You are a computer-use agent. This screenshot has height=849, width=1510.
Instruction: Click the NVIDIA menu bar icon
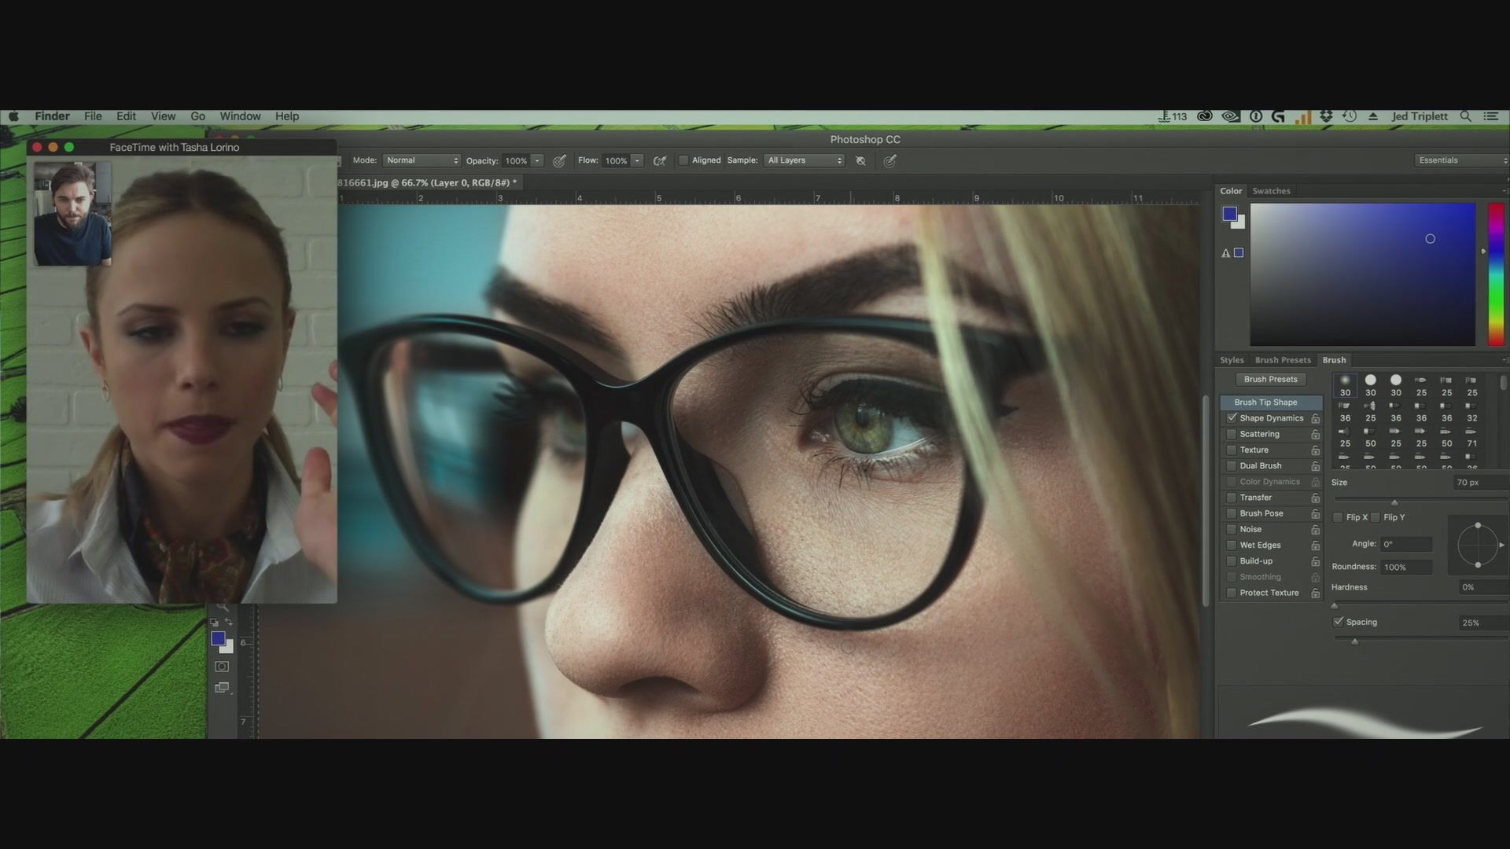[1230, 116]
